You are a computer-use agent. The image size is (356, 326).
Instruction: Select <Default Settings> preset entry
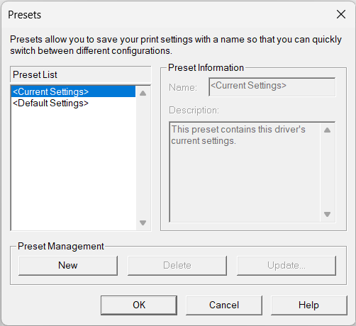point(73,103)
